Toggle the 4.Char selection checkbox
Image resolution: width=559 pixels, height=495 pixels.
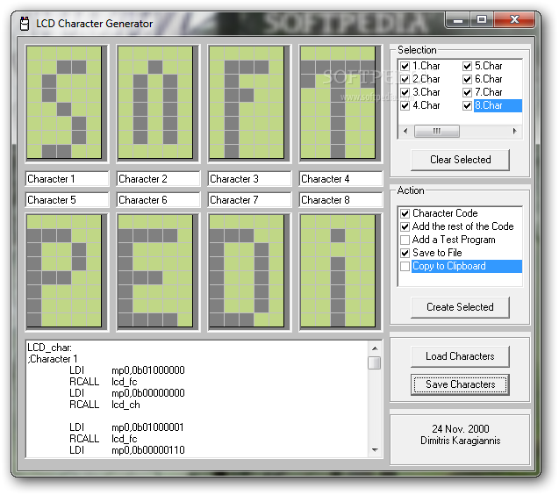405,105
